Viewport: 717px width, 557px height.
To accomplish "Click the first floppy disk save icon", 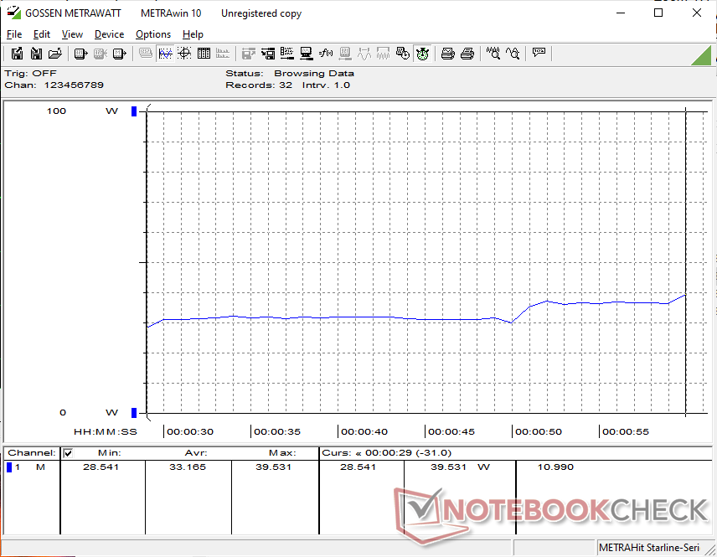I will click(18, 54).
